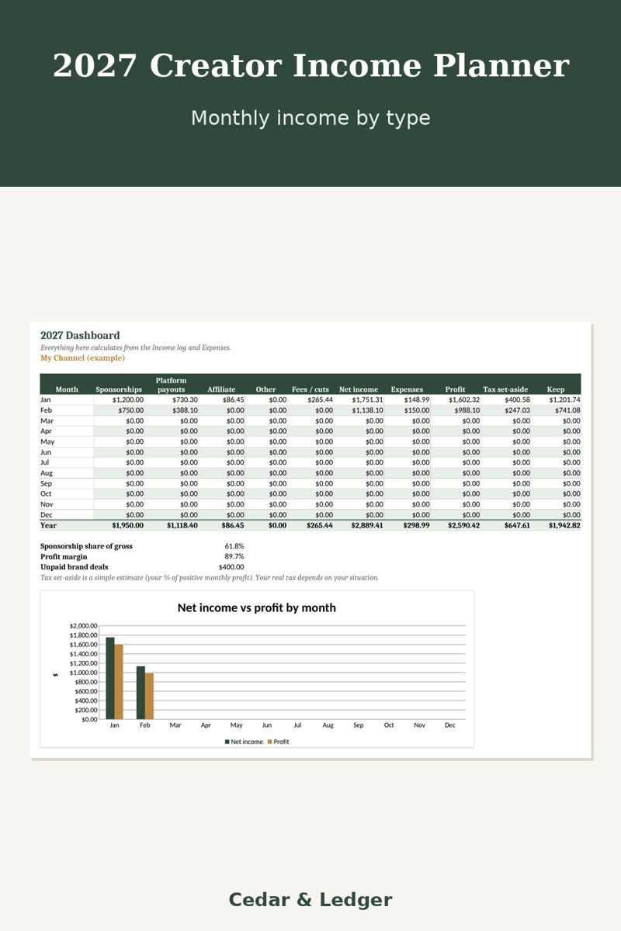The image size is (621, 931).
Task: Select the "$265.44" cell in the Jan row
Action: click(320, 400)
